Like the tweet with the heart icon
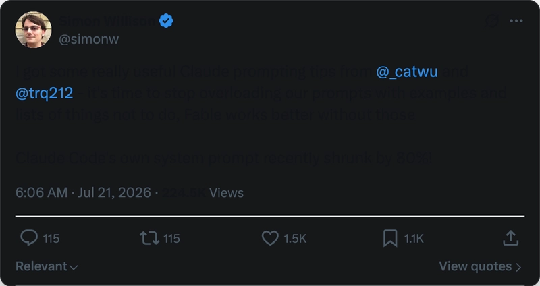The image size is (540, 286). click(270, 238)
